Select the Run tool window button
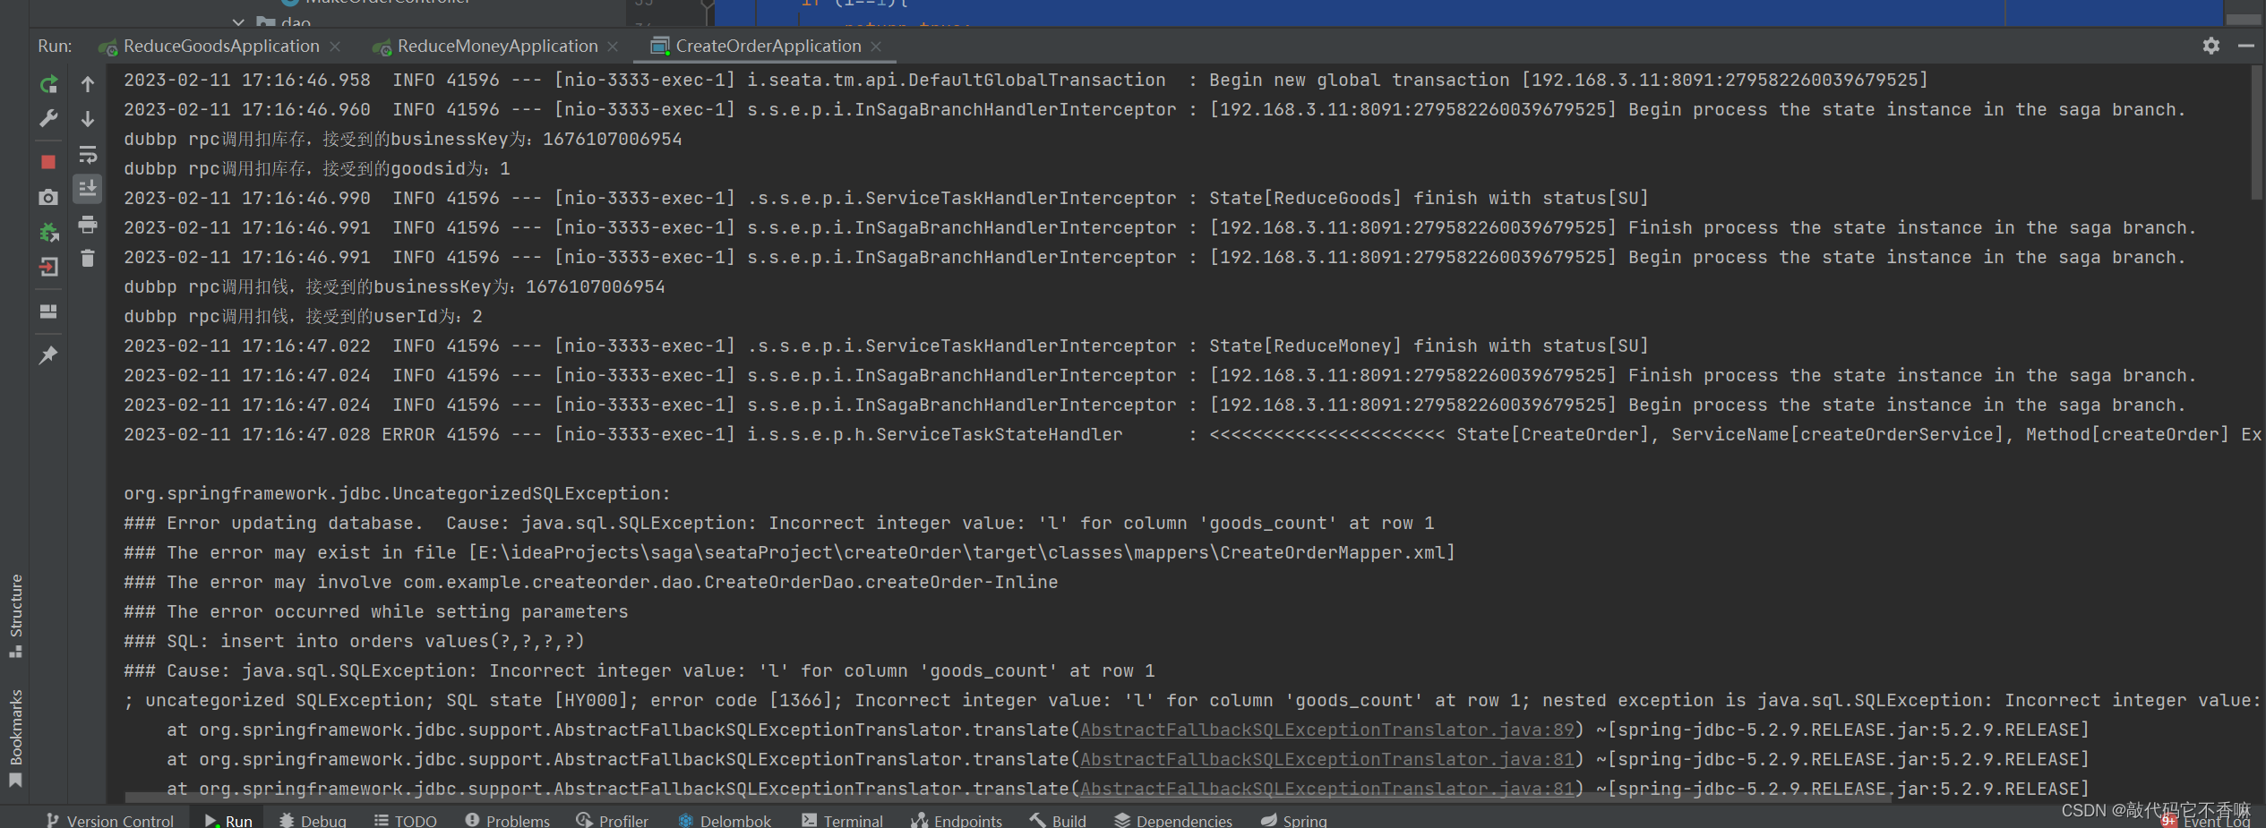The height and width of the screenshot is (828, 2266). (x=228, y=820)
